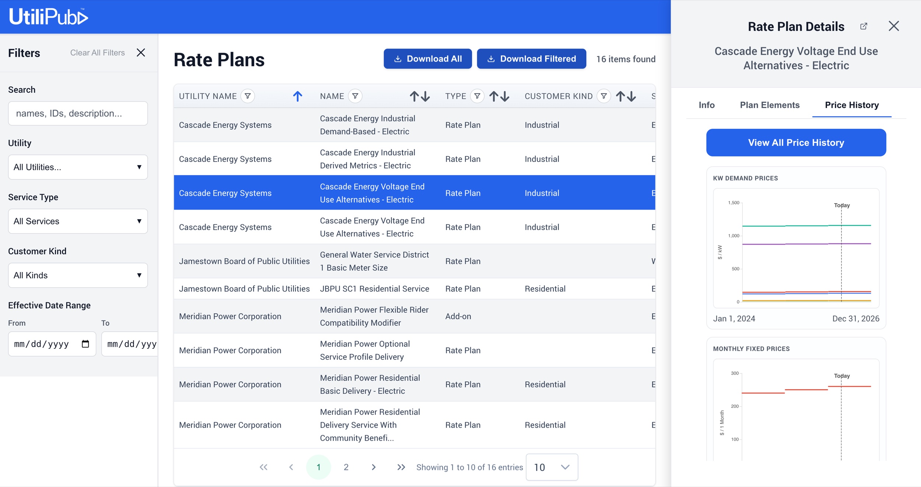Click the Download Filtered button
Screen dimensions: 921x487
(531, 59)
